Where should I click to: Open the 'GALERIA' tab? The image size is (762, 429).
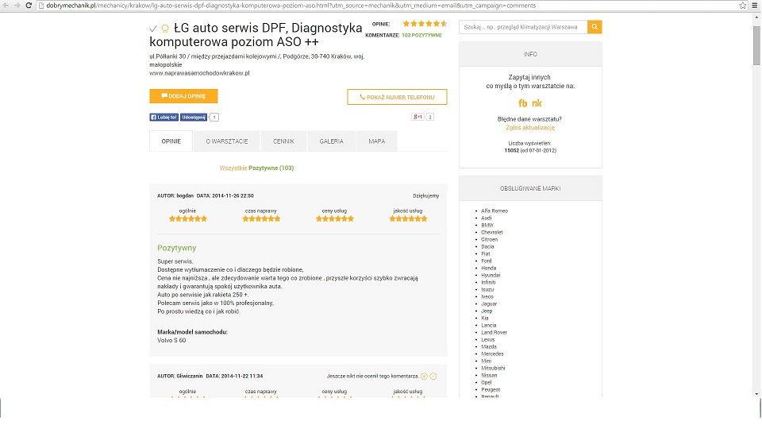point(331,141)
